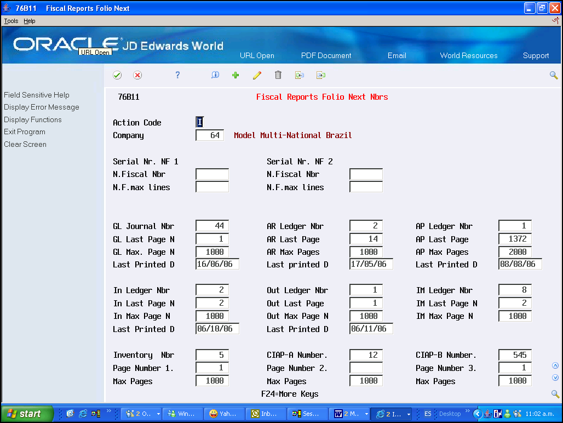Switch to the Inb... taskbar window

click(x=266, y=414)
